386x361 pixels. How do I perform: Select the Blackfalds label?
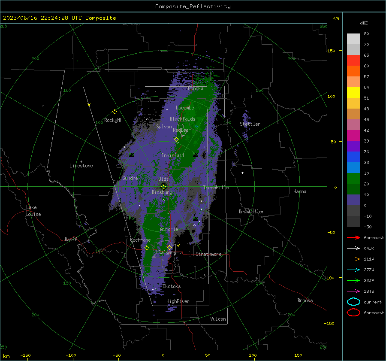pos(182,119)
